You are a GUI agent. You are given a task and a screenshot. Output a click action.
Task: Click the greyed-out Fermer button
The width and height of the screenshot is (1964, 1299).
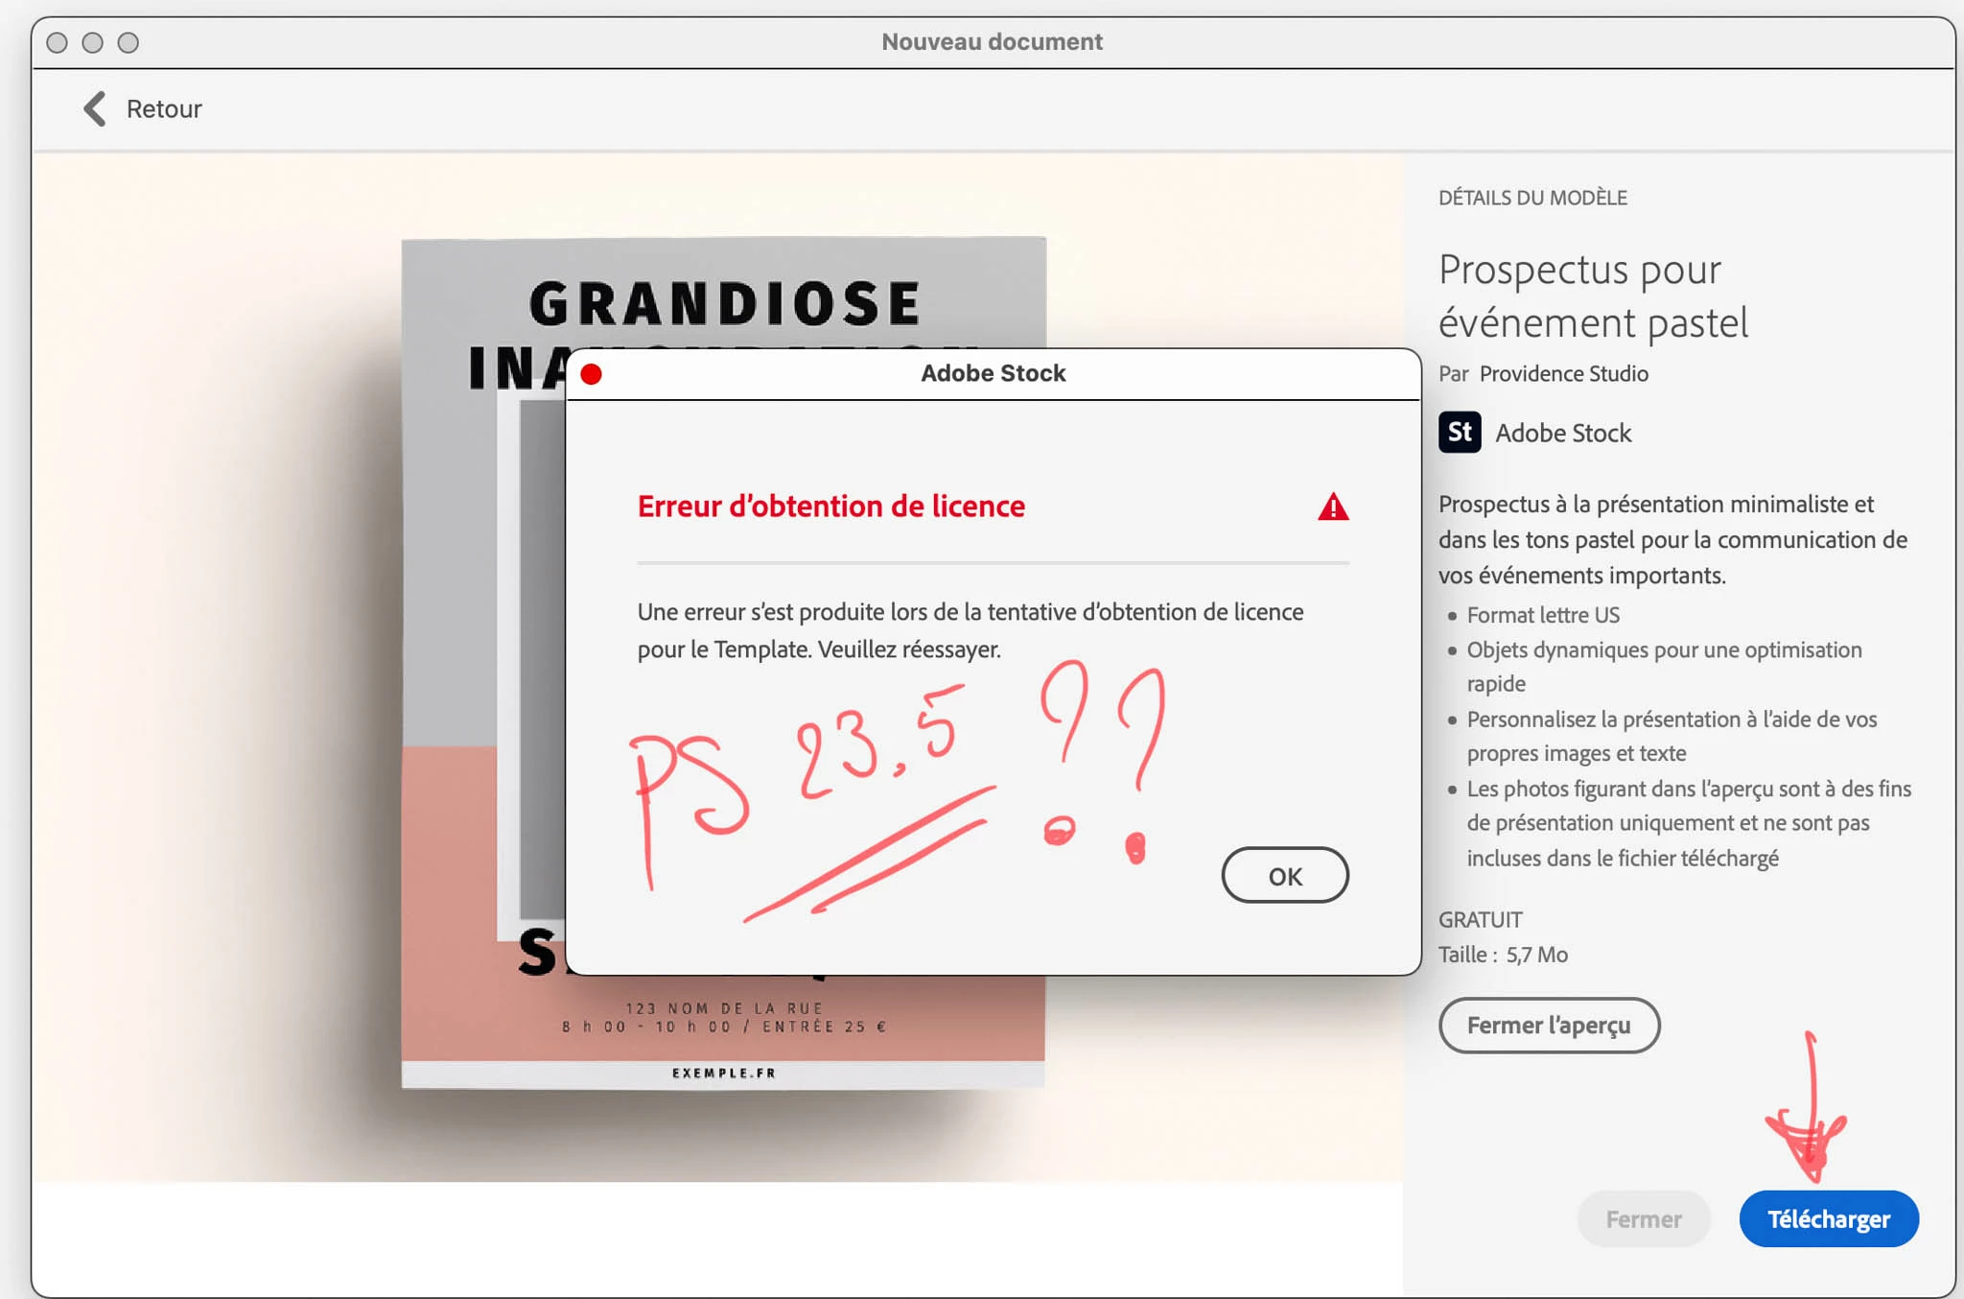click(1643, 1218)
